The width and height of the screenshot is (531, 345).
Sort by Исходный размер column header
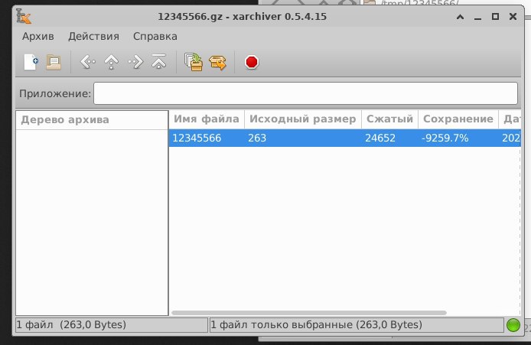[303, 119]
